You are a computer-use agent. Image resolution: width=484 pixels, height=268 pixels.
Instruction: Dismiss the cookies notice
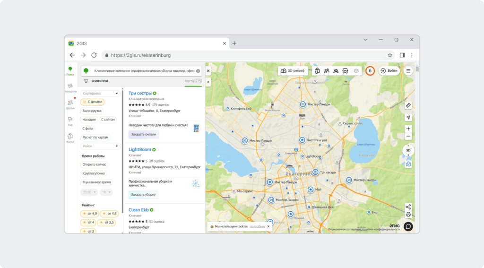pyautogui.click(x=268, y=226)
